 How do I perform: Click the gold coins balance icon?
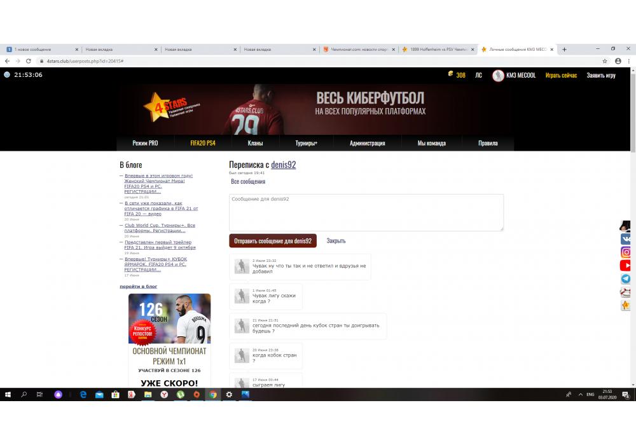click(x=450, y=74)
